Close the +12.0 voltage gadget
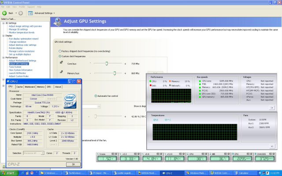Viewport: 282px width, 176px height. pos(183,154)
